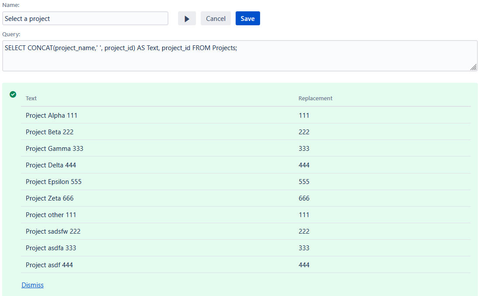Click replacement value 555

[x=304, y=182]
